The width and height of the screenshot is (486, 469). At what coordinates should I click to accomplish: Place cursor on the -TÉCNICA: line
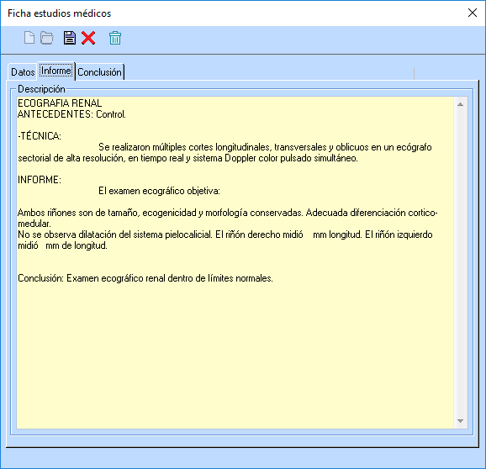coord(40,136)
